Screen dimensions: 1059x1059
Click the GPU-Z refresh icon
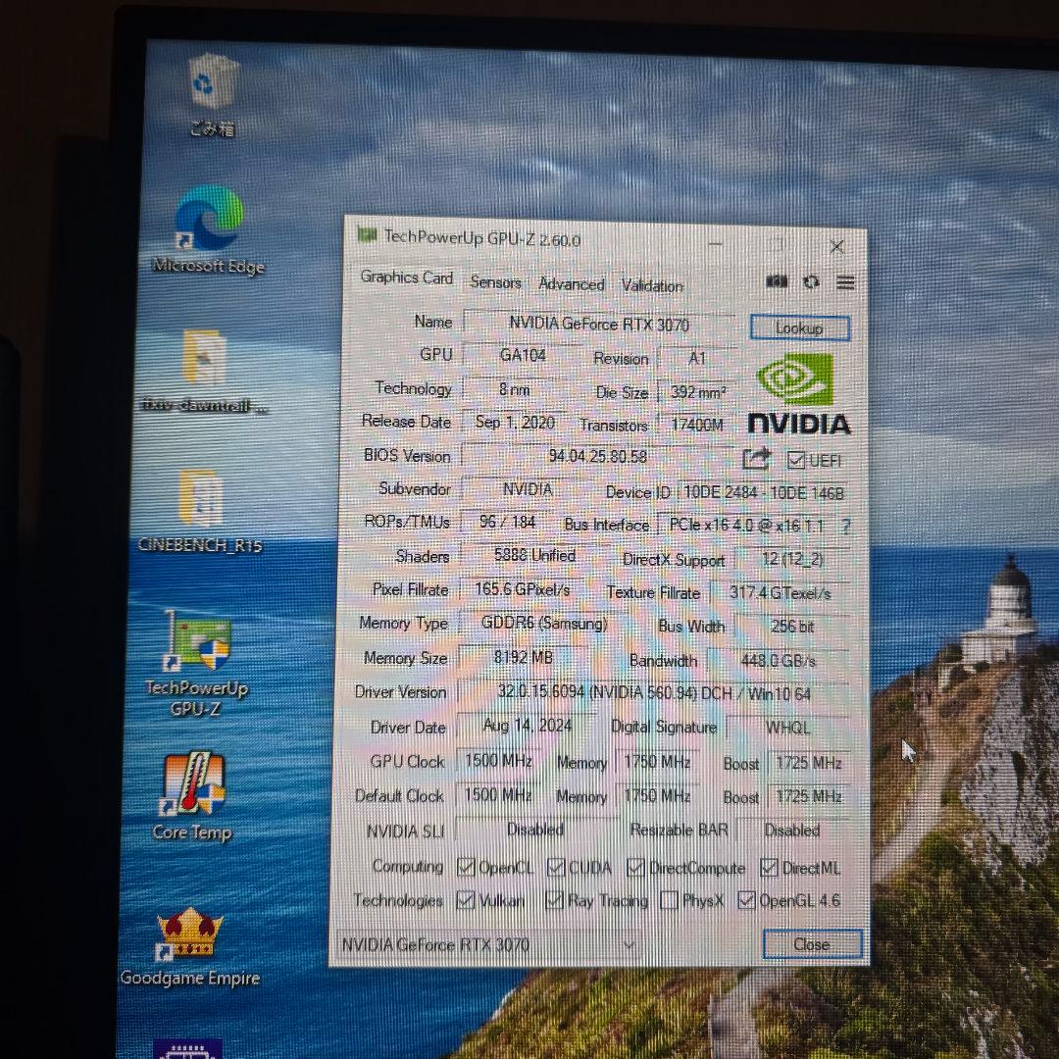click(x=811, y=282)
